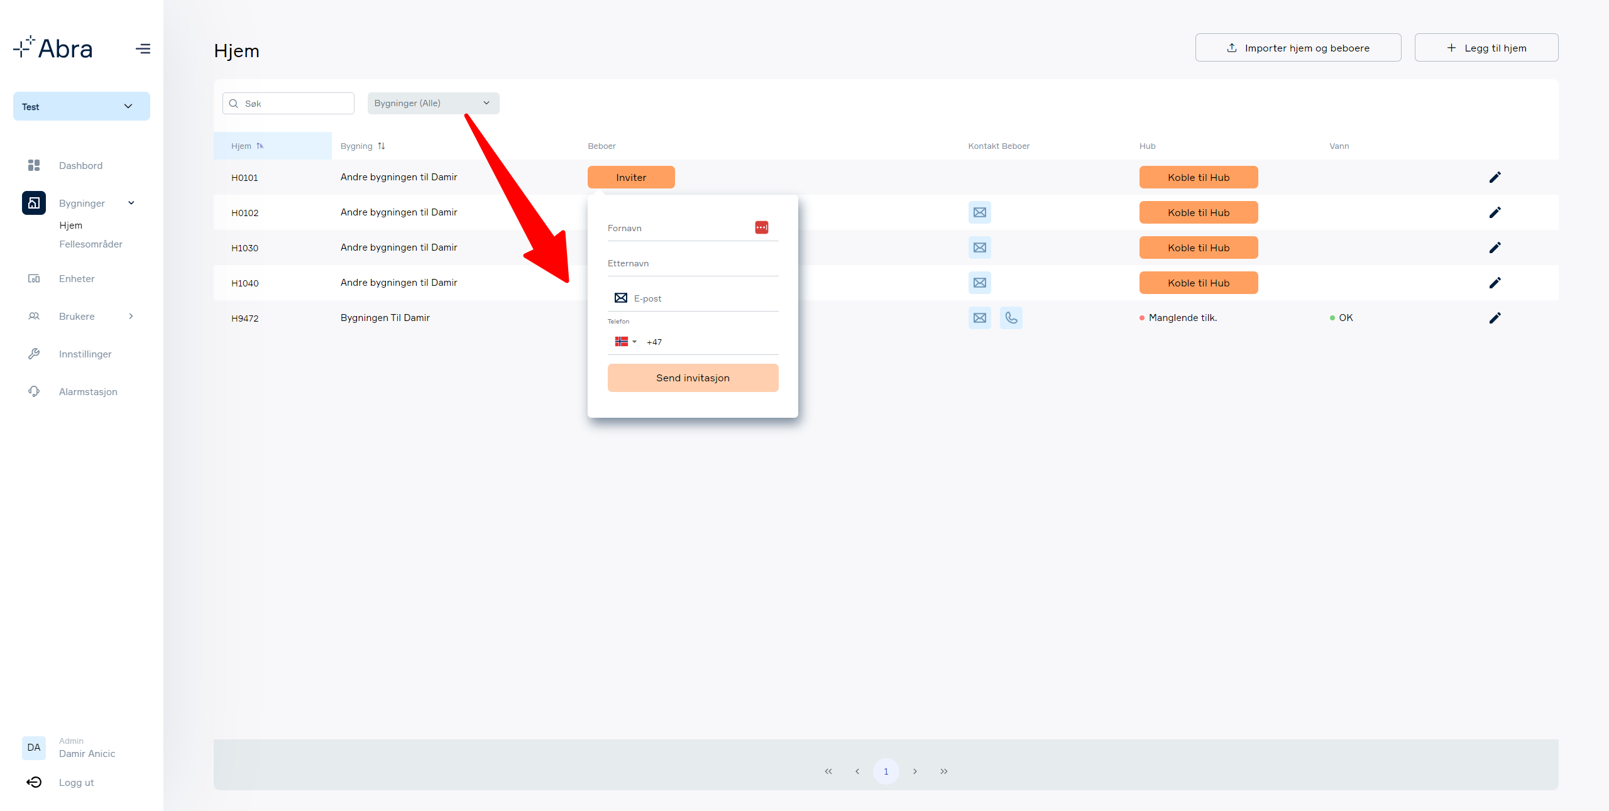Open the Test organization dropdown
The height and width of the screenshot is (811, 1609).
82,106
